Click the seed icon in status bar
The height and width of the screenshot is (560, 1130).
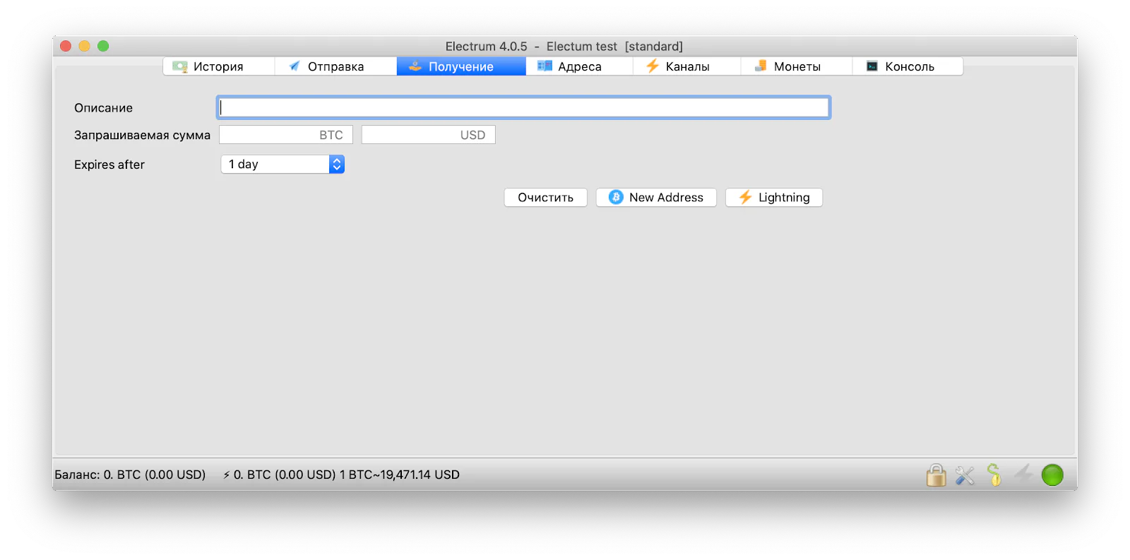[x=994, y=475]
